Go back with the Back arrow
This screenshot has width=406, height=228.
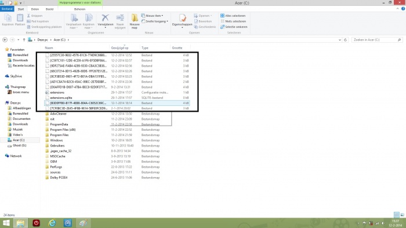[x=5, y=40]
